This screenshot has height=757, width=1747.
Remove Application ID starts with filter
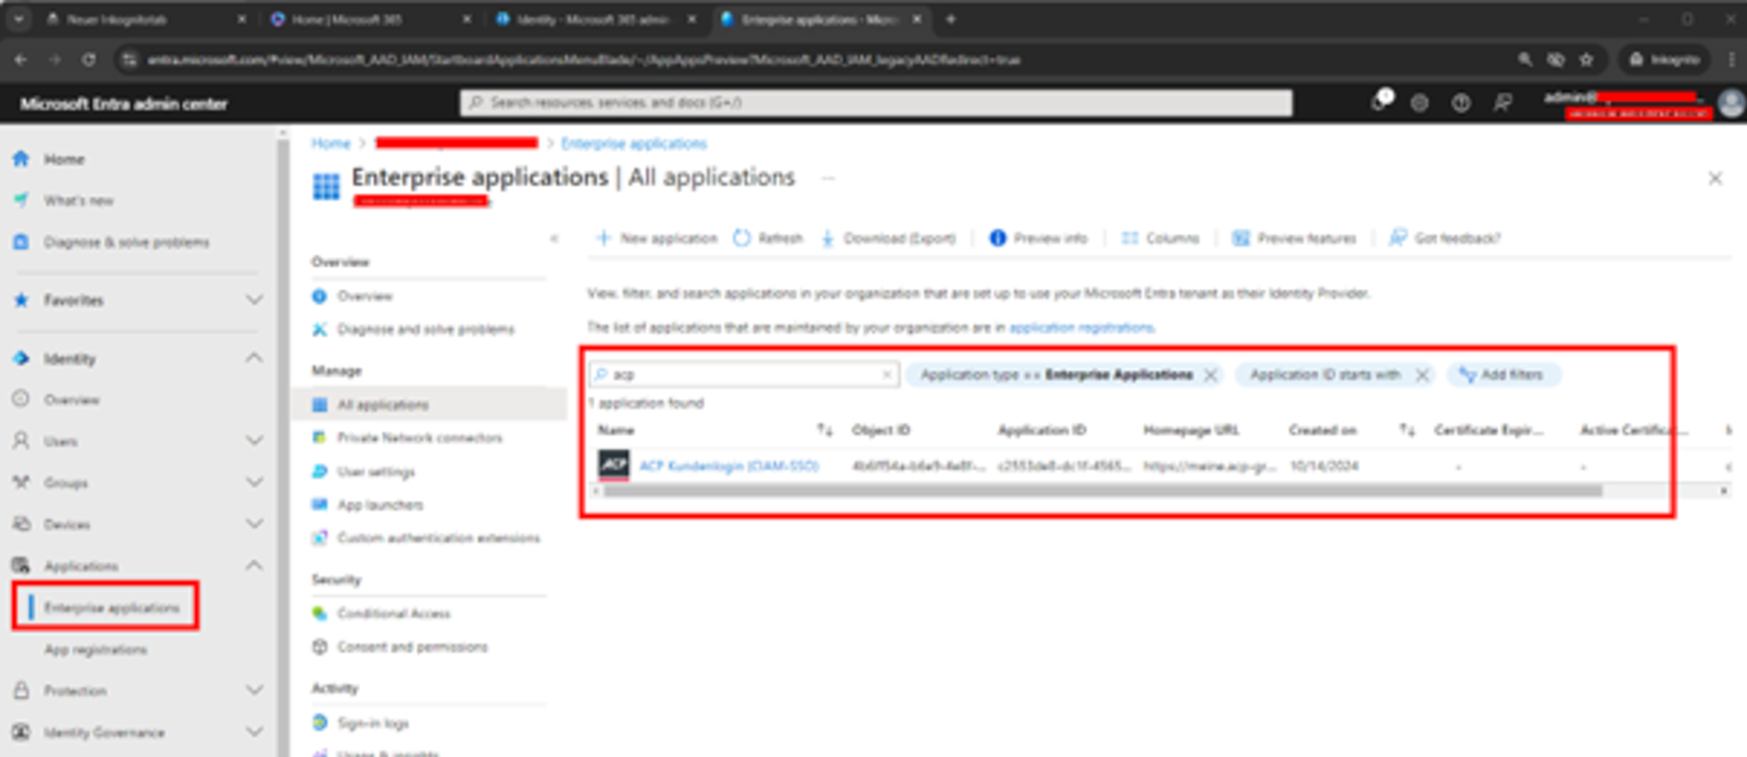click(1422, 375)
